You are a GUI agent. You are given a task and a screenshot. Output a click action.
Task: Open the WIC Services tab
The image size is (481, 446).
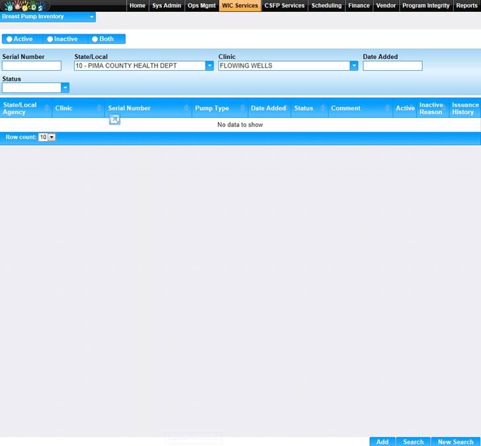pos(240,5)
